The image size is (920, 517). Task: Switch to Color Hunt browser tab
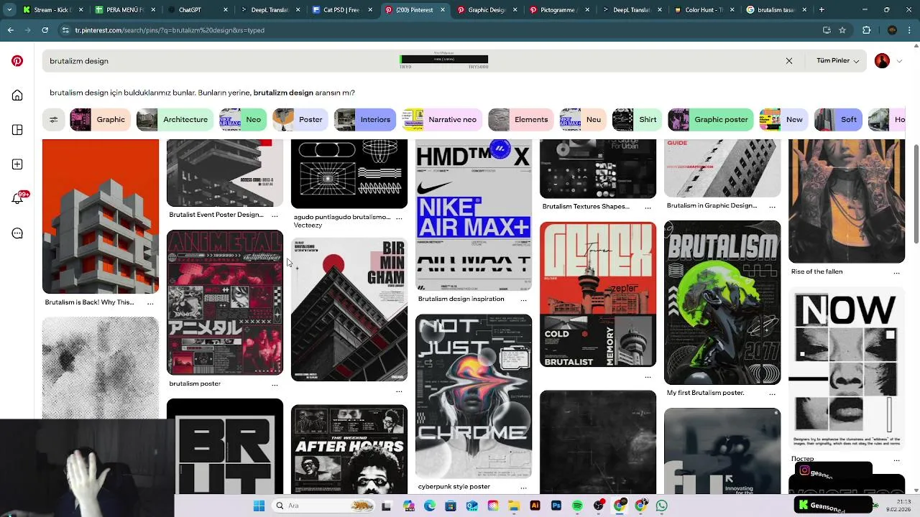point(704,10)
